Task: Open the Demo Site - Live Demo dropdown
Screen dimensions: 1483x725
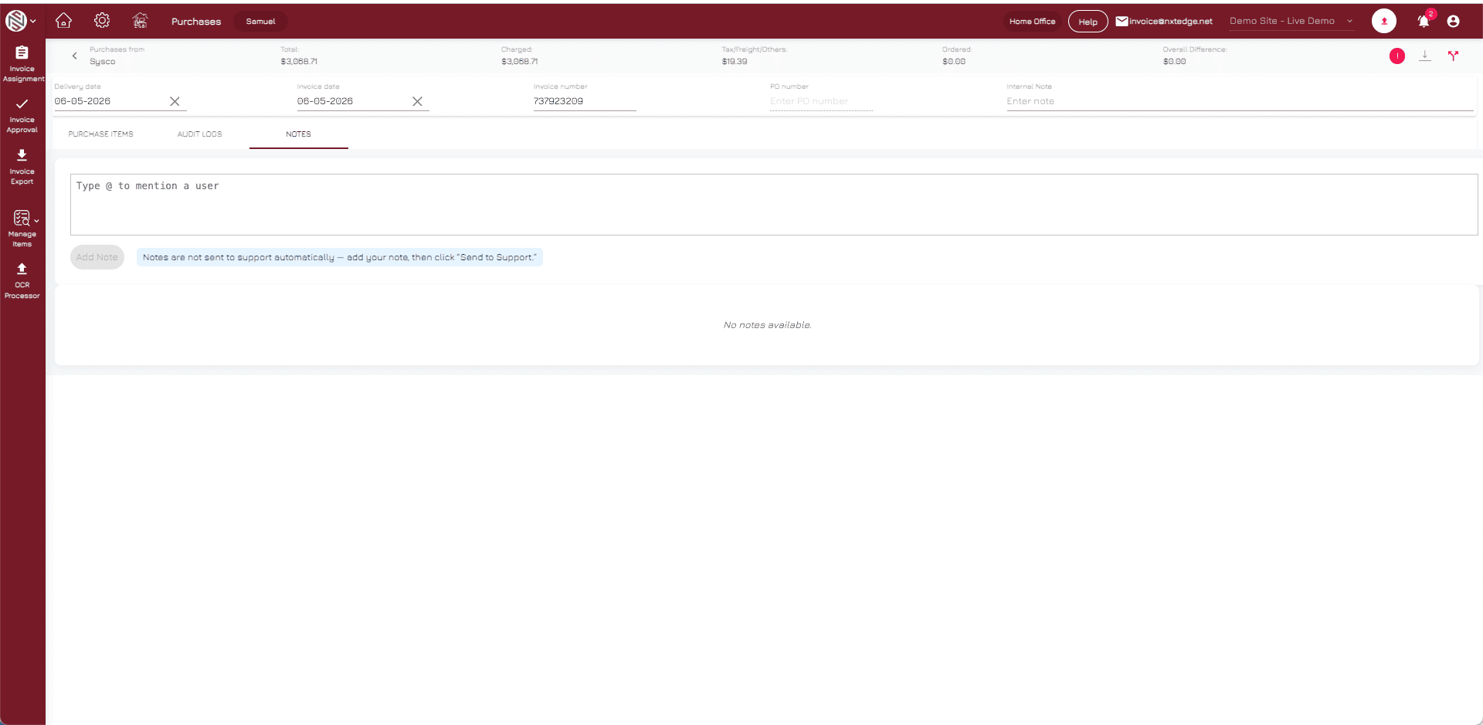Action: pyautogui.click(x=1291, y=21)
